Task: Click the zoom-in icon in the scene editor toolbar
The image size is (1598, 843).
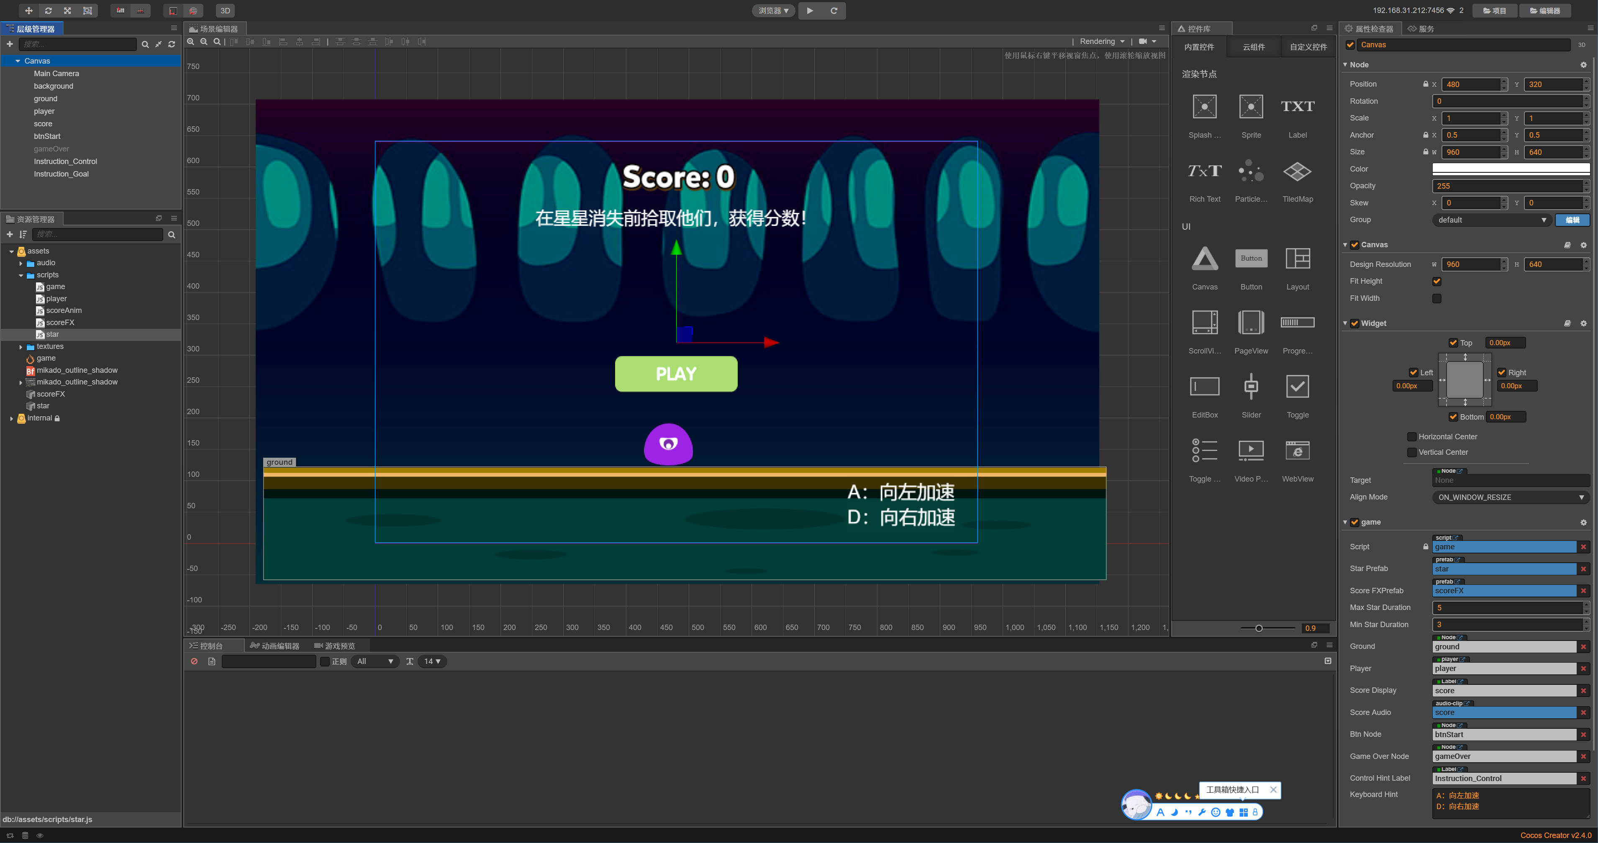Action: pos(191,41)
